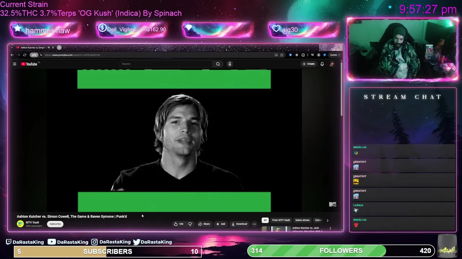The height and width of the screenshot is (259, 462).
Task: Open MTV Vault channel avatar
Action: [x=20, y=224]
